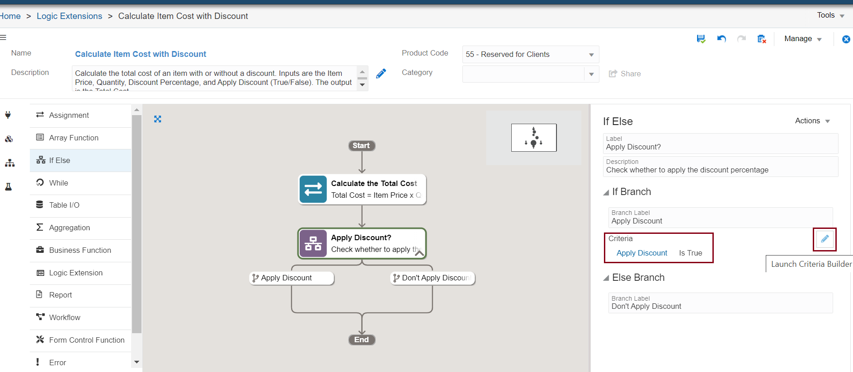Select the Aggregation palette item
The height and width of the screenshot is (372, 853).
tap(80, 228)
